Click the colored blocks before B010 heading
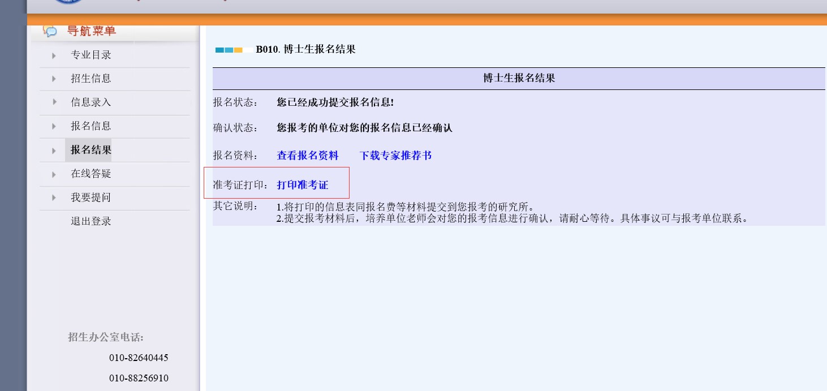Viewport: 827px width, 391px height. pyautogui.click(x=229, y=50)
